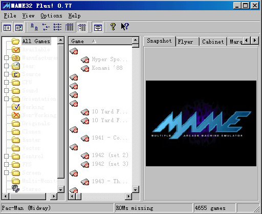
Task: Expand the Screen tree node
Action: 6,172
